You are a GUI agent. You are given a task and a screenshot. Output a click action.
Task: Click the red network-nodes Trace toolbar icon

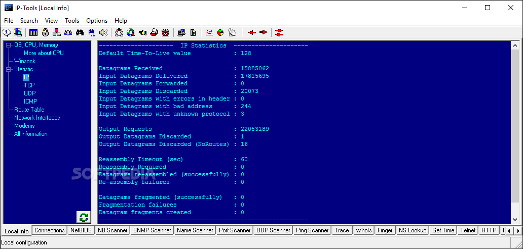119,32
